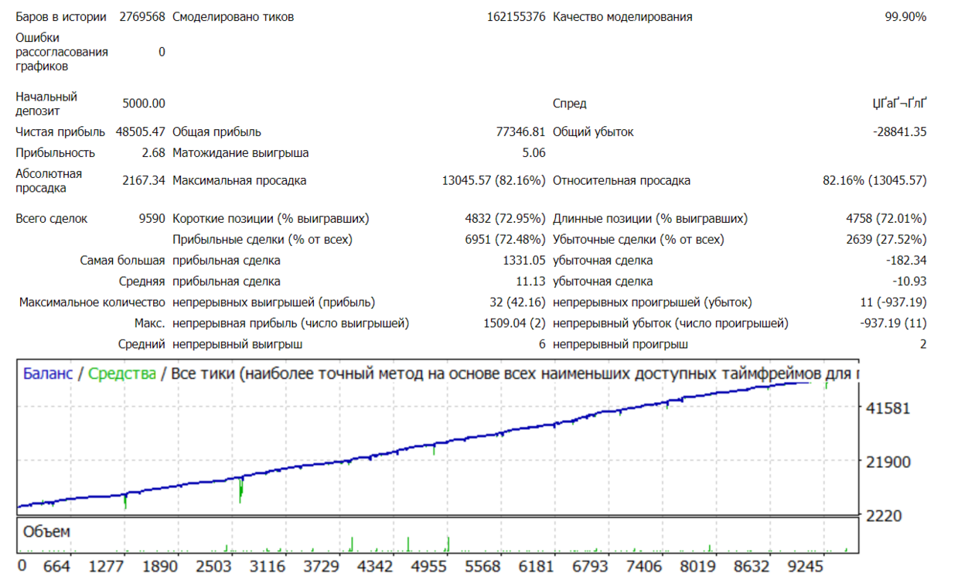Click long positions value 4758 (72.01%)
958x580 pixels.
[x=887, y=219]
